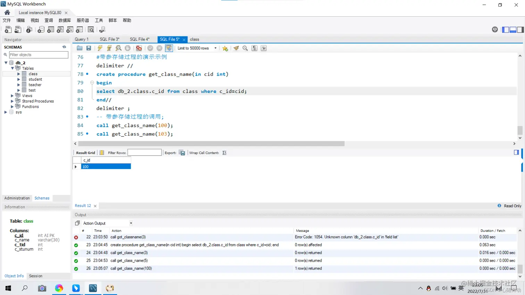Open the 查询 menu
The height and width of the screenshot is (295, 525).
(x=49, y=20)
